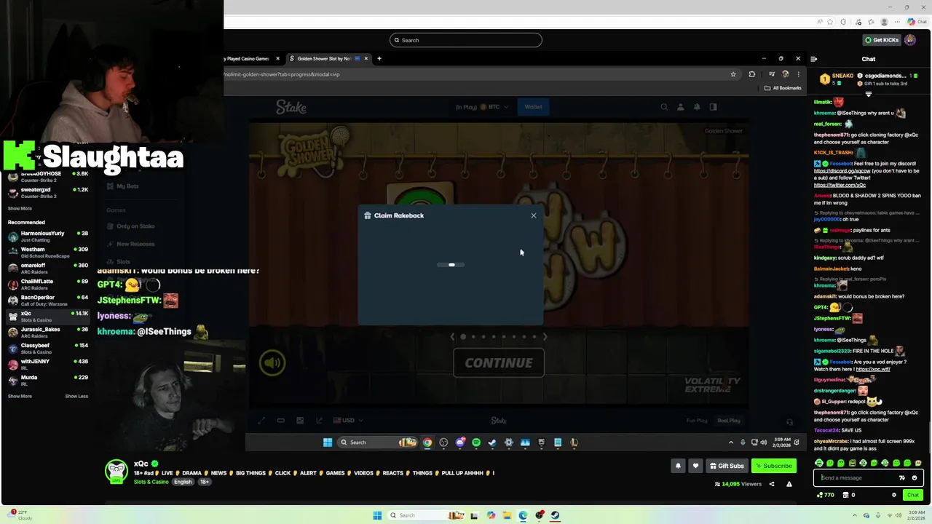Viewport: 932px width, 524px height.
Task: Open the Kick user avatar menu
Action: pos(910,40)
